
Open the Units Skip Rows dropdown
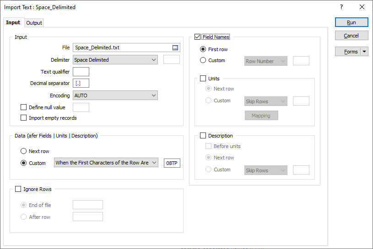(266, 101)
